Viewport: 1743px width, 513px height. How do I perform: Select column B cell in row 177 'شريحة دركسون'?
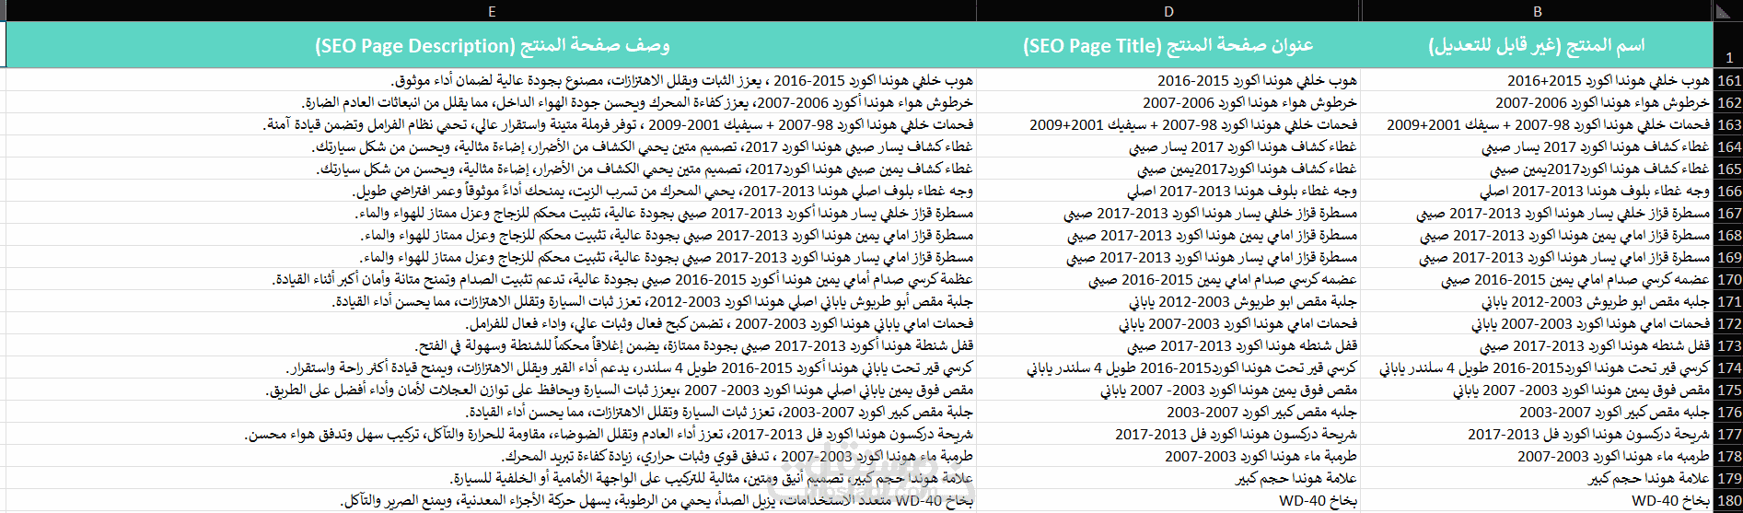point(1537,434)
